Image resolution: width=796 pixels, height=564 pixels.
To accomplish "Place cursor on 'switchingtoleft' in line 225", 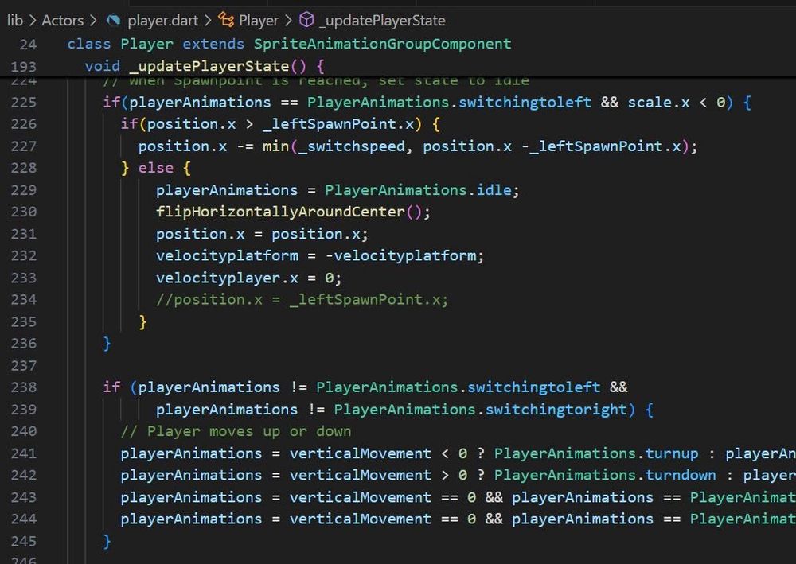I will (x=525, y=103).
